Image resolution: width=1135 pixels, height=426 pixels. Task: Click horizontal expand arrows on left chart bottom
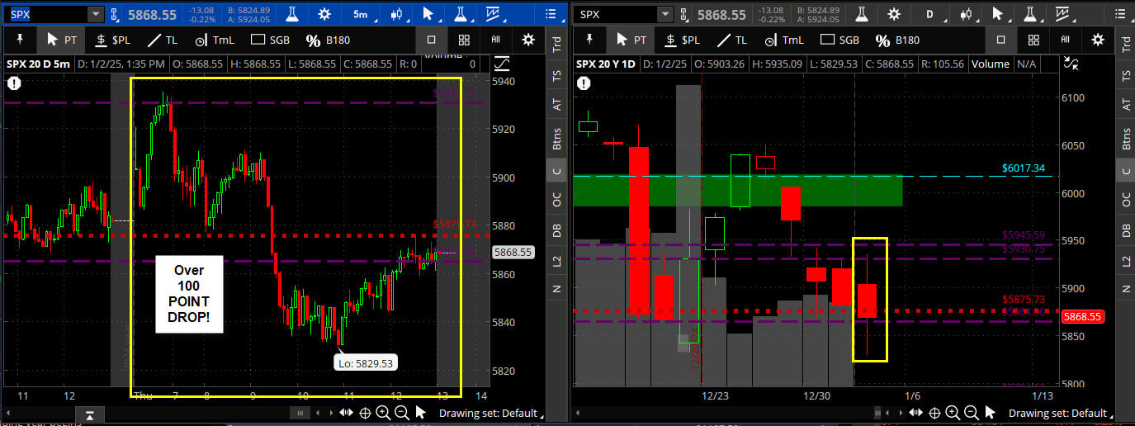[347, 413]
